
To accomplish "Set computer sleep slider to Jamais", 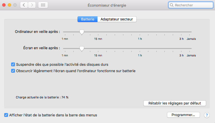I will tap(190, 32).
